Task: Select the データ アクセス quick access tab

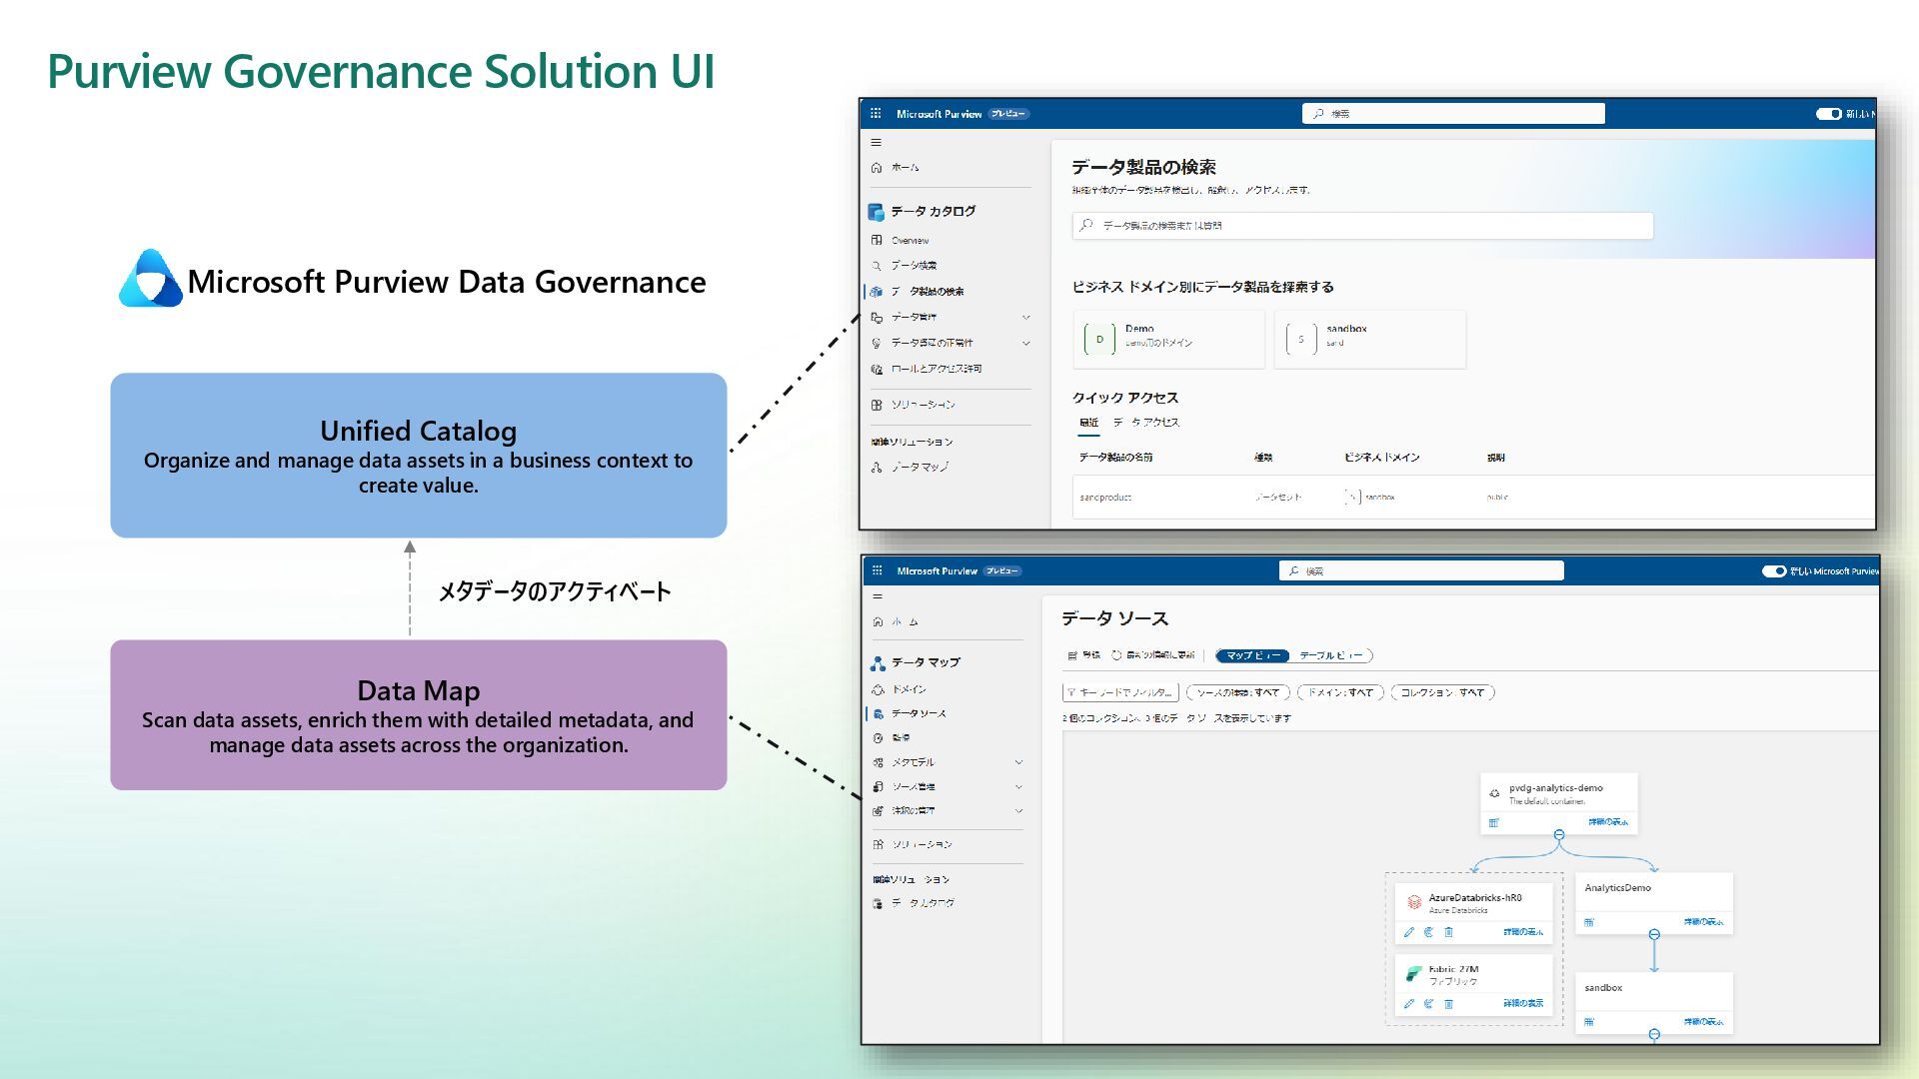Action: click(1146, 423)
